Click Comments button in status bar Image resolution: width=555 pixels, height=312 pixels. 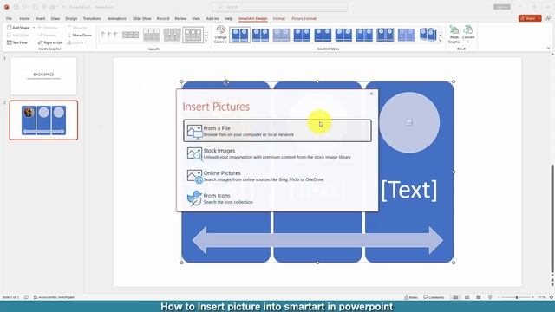click(434, 297)
